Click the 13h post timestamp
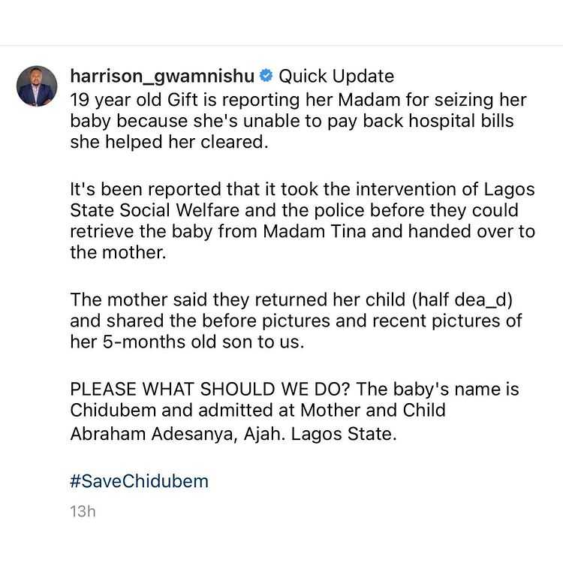Viewport: 563px width, 563px height. point(83,513)
